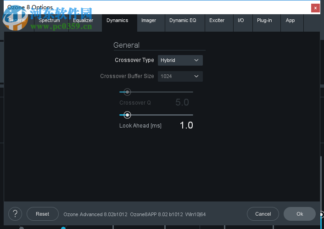The width and height of the screenshot is (324, 229).
Task: Click the Look Ahead slider handle
Action: pyautogui.click(x=127, y=115)
